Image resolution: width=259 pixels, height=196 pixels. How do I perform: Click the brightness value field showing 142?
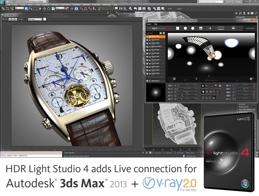pyautogui.click(x=170, y=86)
